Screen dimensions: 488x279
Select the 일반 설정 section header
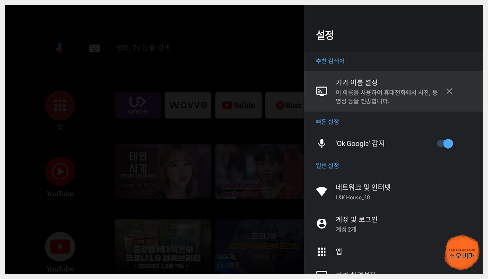point(327,166)
